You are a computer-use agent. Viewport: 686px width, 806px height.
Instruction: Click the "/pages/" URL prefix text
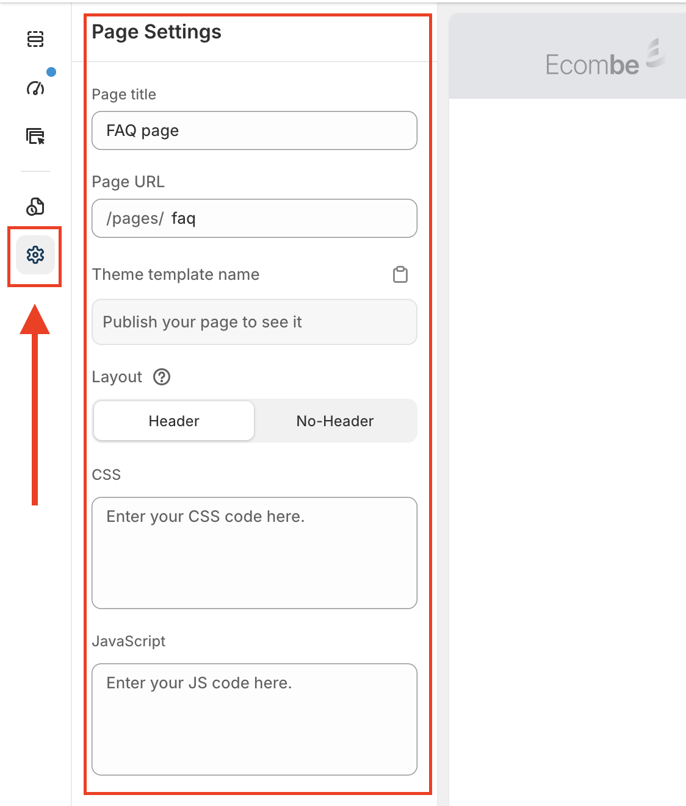135,219
